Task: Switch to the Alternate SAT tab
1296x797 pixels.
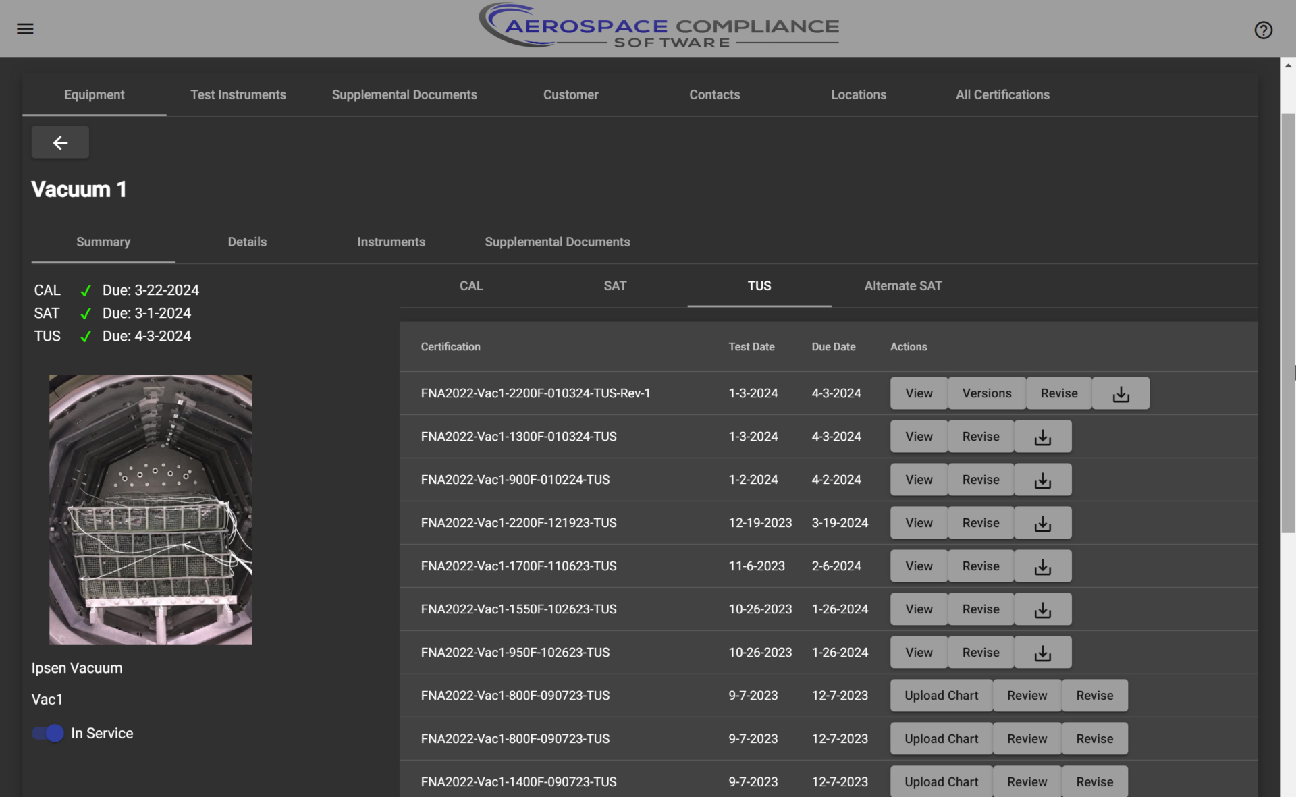Action: pos(902,285)
